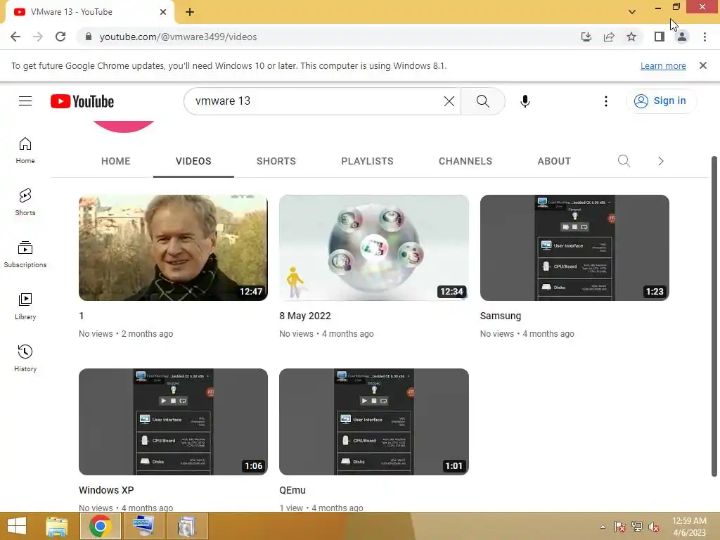This screenshot has width=720, height=540.
Task: Switch to the HOME channel tab
Action: 116,161
